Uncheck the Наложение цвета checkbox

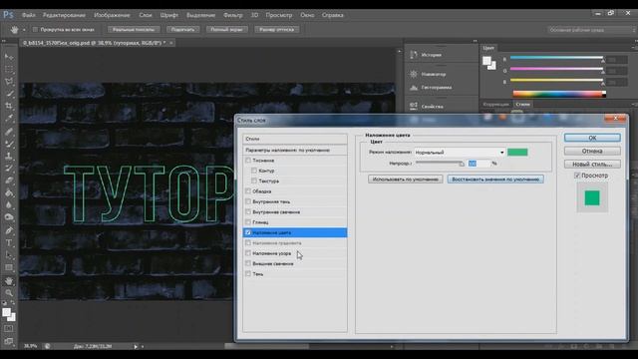(x=248, y=232)
